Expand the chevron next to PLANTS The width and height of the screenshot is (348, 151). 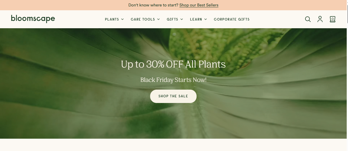point(122,19)
